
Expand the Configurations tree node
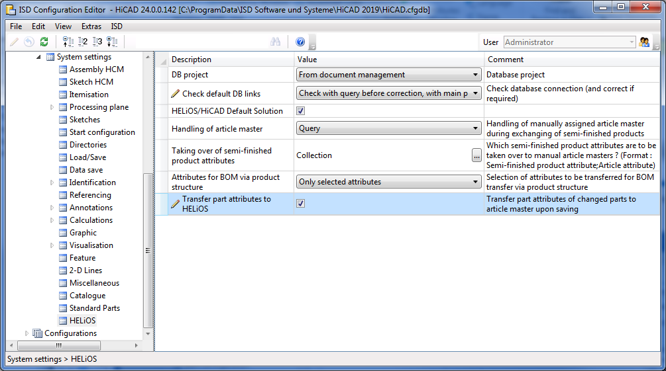27,333
